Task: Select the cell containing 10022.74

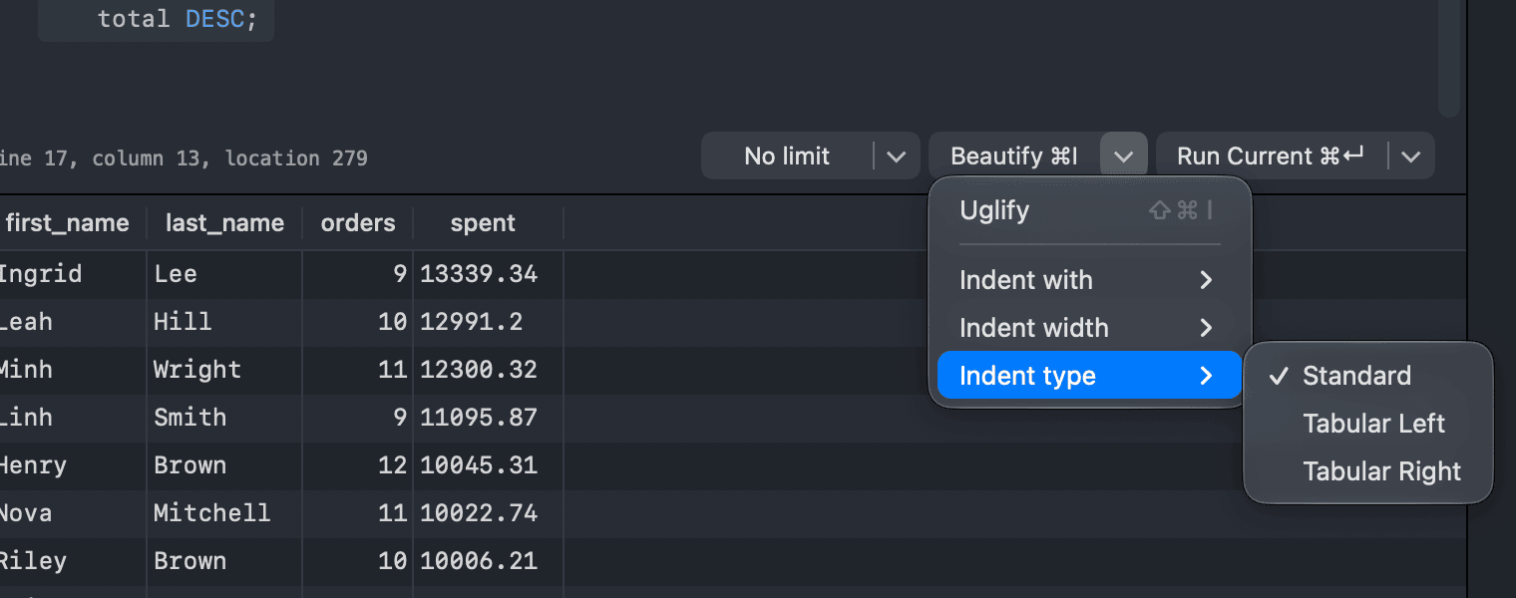Action: click(x=488, y=513)
